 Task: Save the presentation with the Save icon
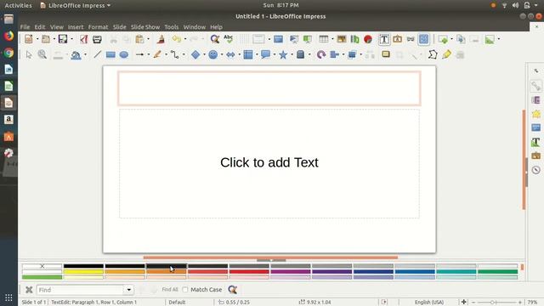click(x=62, y=39)
